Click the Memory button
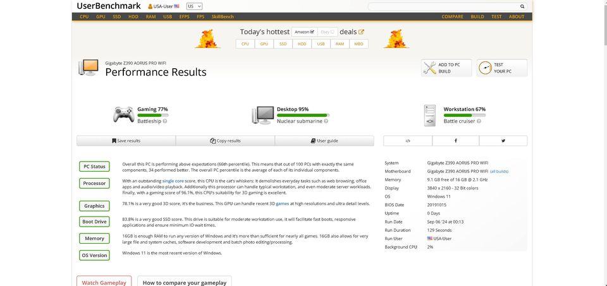Viewport: 607px width, 286px height. [x=94, y=239]
